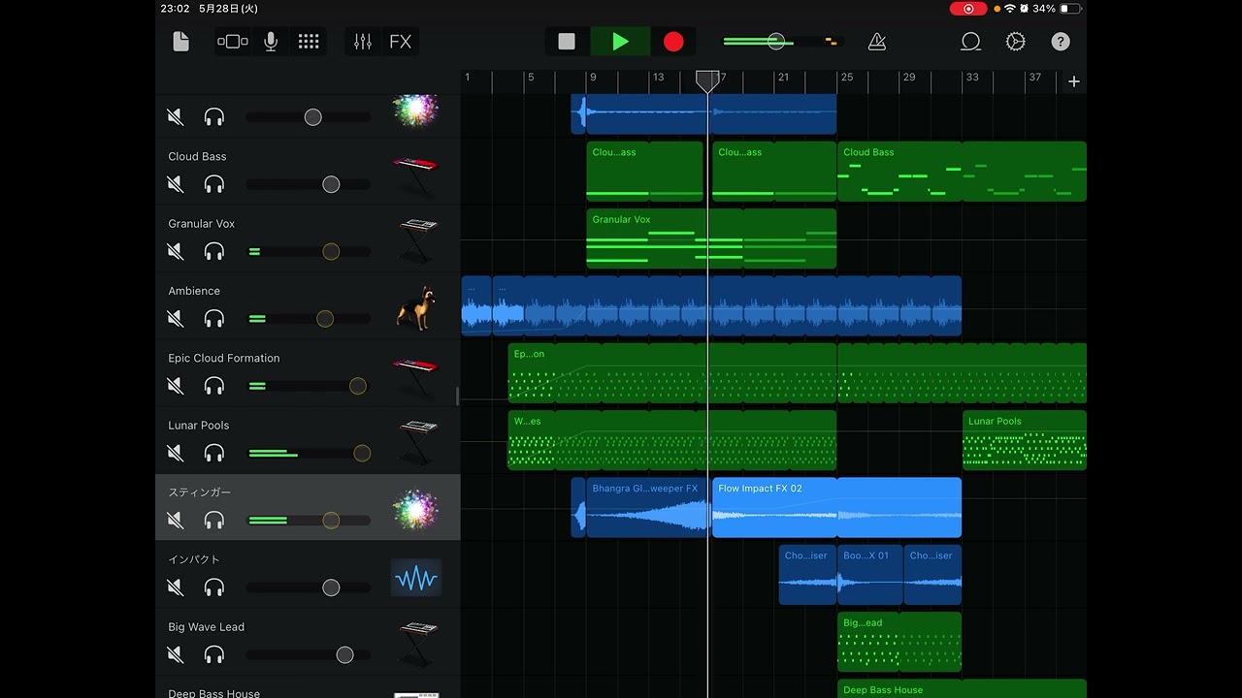Select the Epic Cloud Formation track name
Screen dimensions: 1242x698
click(x=224, y=358)
